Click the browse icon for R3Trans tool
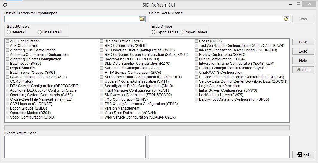Screen dimensions: 318x163 click(286, 19)
